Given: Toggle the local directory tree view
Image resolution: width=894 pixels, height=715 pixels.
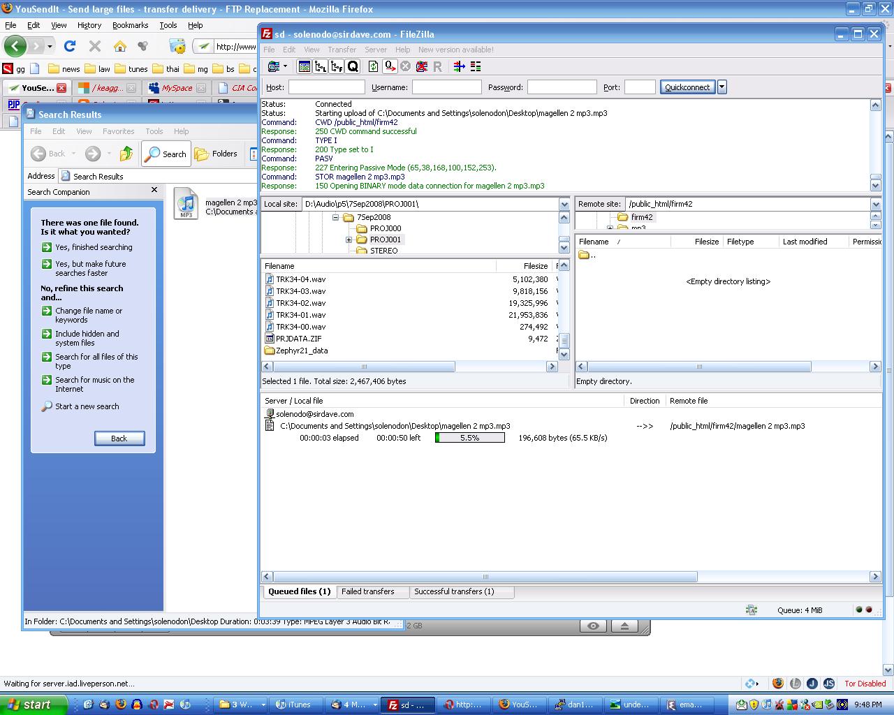Looking at the screenshot, I should pos(321,66).
